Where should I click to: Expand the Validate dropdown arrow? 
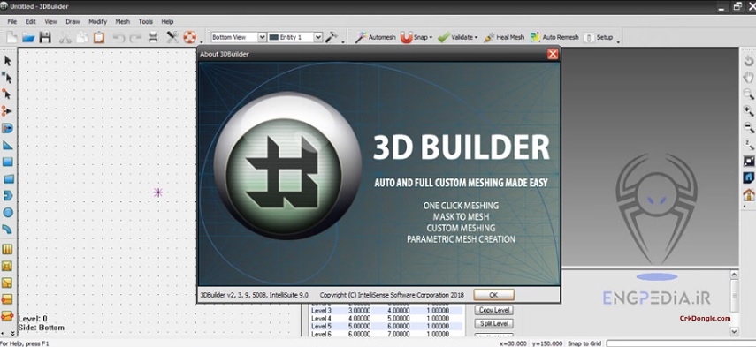pos(476,38)
